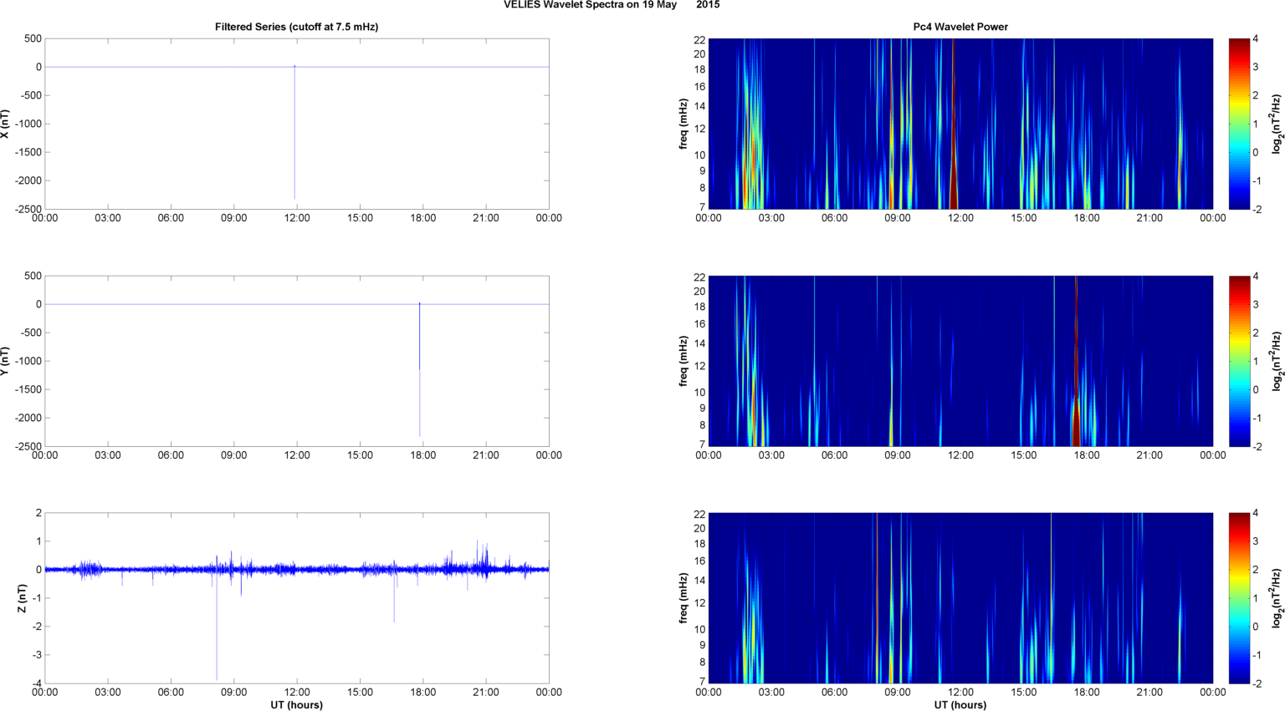Image resolution: width=1285 pixels, height=711 pixels.
Task: Click the 'freq (mHz)' label of top spectrogram
Action: coord(683,124)
